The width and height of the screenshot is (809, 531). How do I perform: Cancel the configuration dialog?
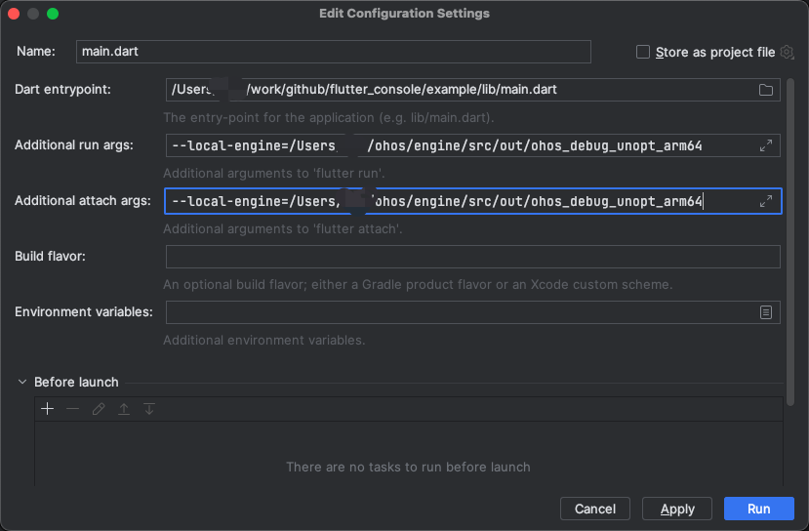tap(595, 509)
